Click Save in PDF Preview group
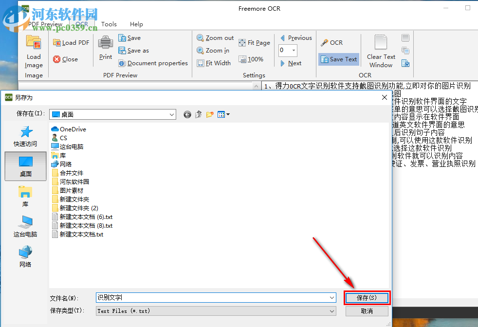Viewport: 478px width, 327px height. tap(129, 38)
